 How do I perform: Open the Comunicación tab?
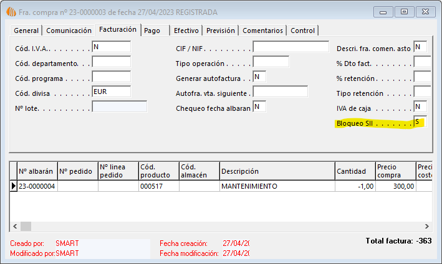[x=69, y=31]
